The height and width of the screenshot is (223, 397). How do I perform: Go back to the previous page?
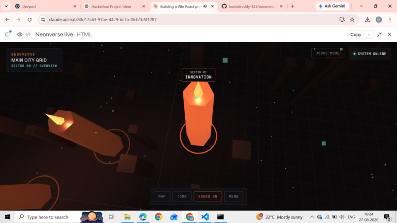click(x=7, y=20)
